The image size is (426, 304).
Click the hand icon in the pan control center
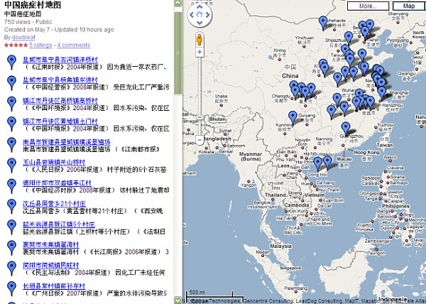[201, 13]
